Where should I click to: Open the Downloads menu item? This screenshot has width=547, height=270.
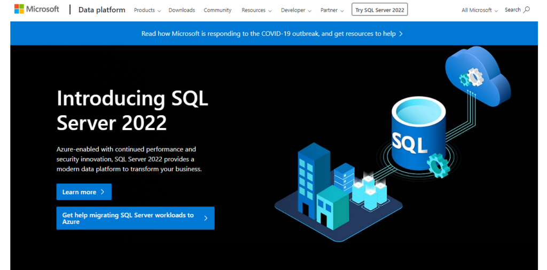tap(182, 10)
